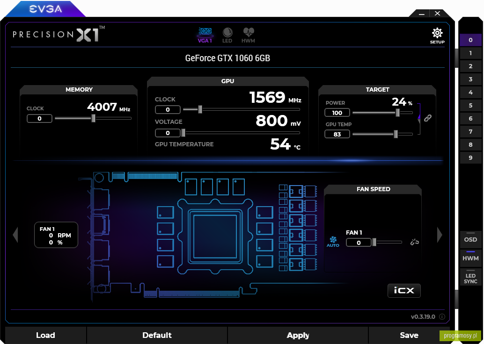Show the previous card view arrow
This screenshot has width=484, height=344.
point(15,235)
